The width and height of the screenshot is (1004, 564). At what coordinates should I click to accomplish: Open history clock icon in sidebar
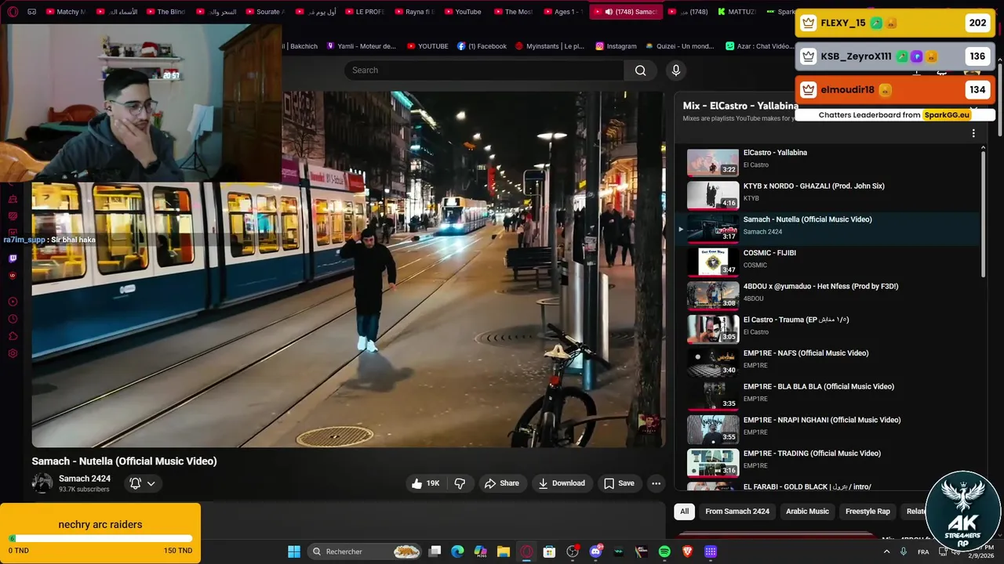13,319
